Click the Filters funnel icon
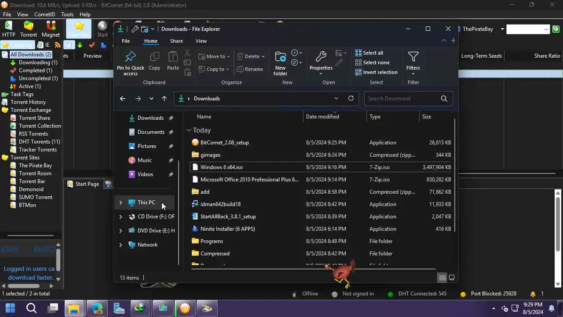Screen dimensions: 563x317 (413, 63)
